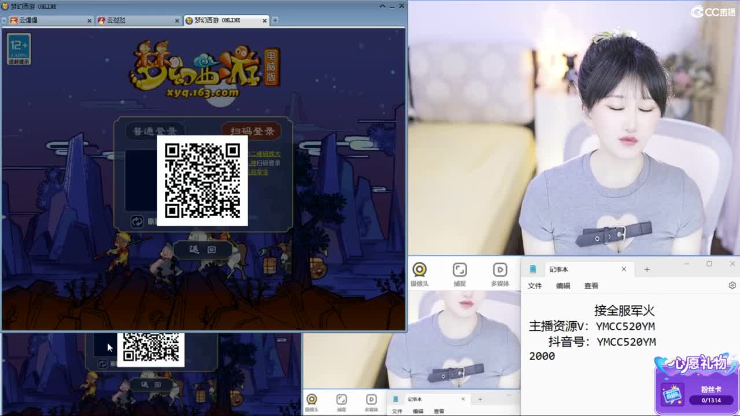This screenshot has width=740, height=416.
Task: Switch to the 云爆爆 tab
Action: click(50, 20)
